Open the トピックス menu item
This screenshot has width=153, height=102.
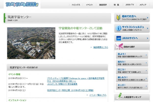tap(76, 5)
